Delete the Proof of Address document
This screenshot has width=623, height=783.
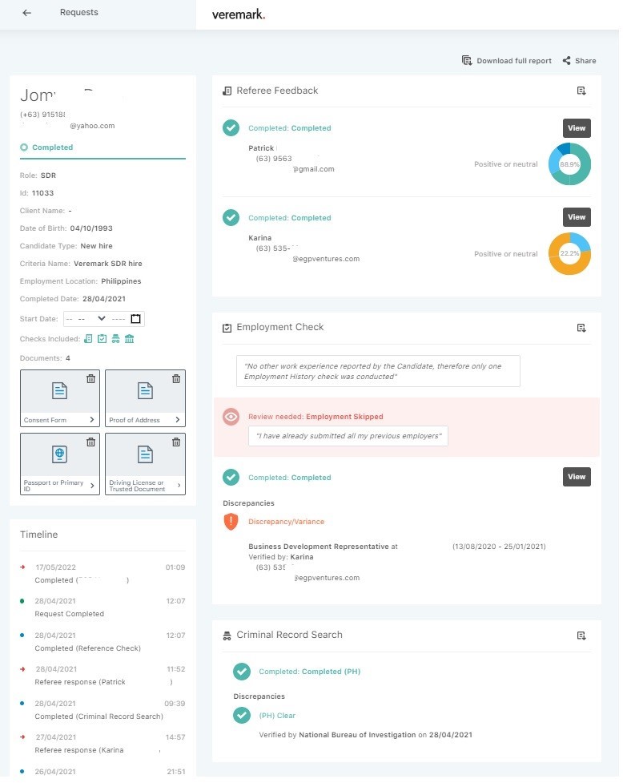pyautogui.click(x=175, y=379)
